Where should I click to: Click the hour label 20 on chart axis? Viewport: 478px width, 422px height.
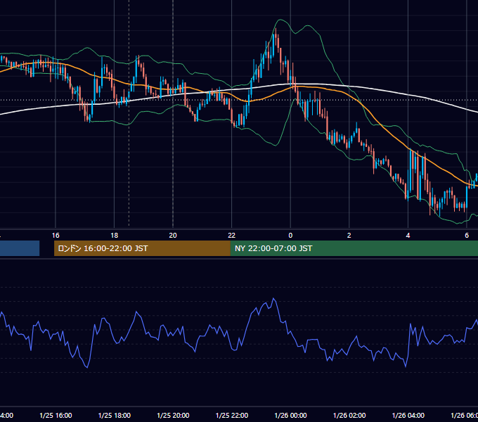[x=173, y=236]
